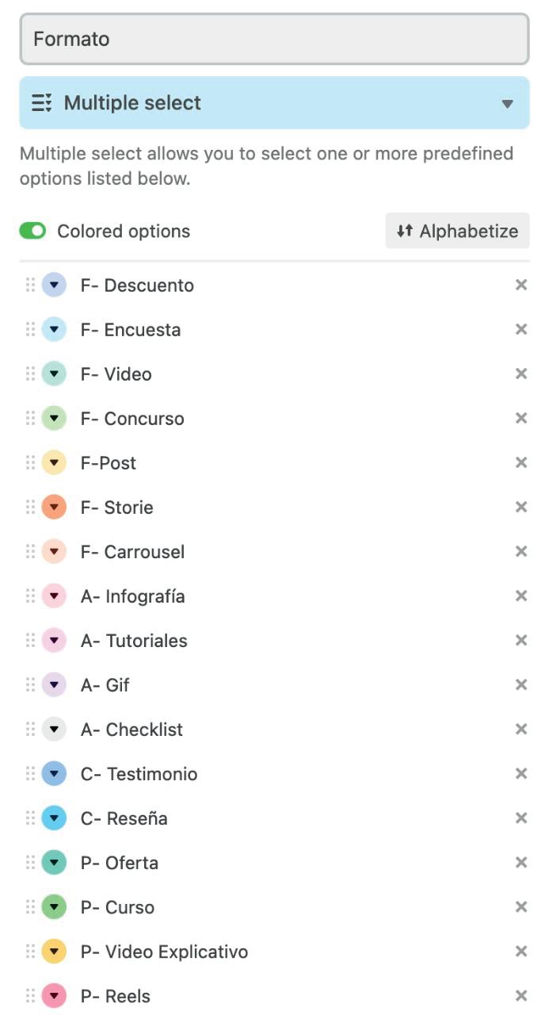Click the drag handle for A- Infografía
Image resolution: width=545 pixels, height=1015 pixels.
(31, 596)
